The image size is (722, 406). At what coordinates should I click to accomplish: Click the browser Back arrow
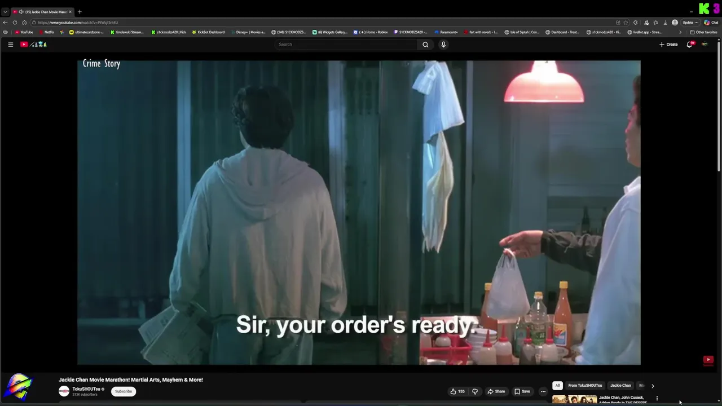point(5,23)
